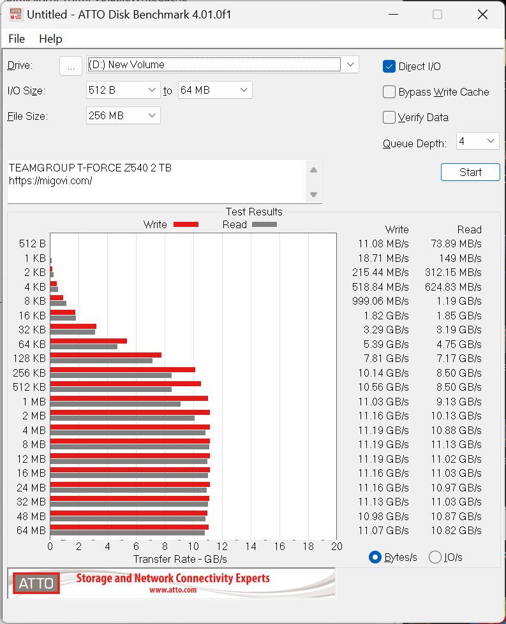Click the ATTO logo in the banner
506x624 pixels.
36,583
